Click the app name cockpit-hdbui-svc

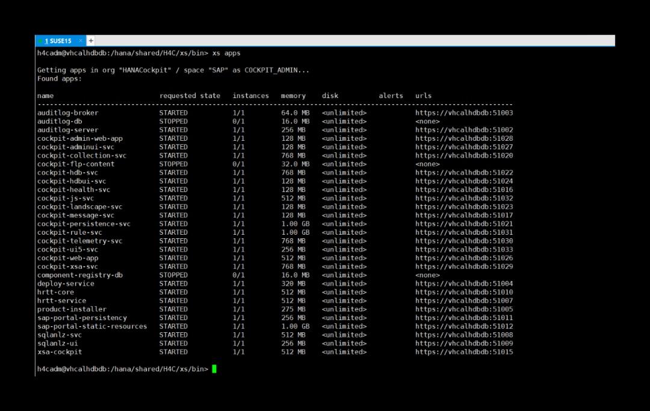(x=72, y=181)
